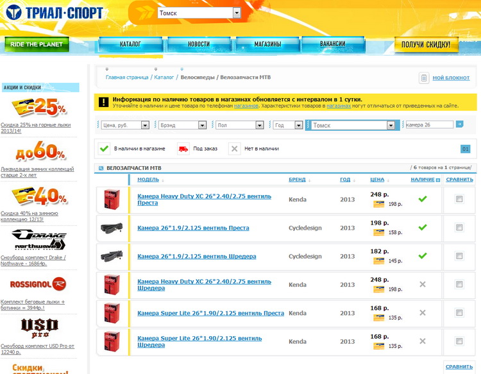The height and width of the screenshot is (374, 481).
Task: Click the USD Pro logo
Action: (39, 328)
